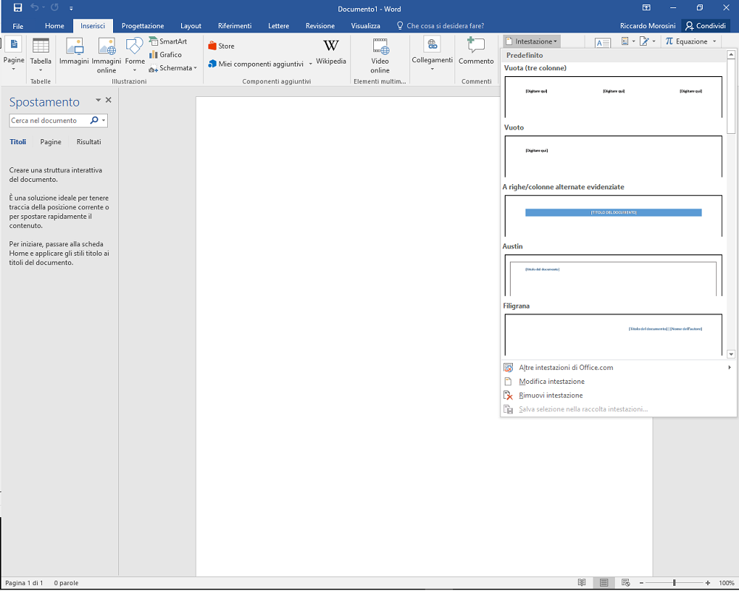The height and width of the screenshot is (591, 739).
Task: Show Pagine in the navigation pane
Action: (x=50, y=141)
